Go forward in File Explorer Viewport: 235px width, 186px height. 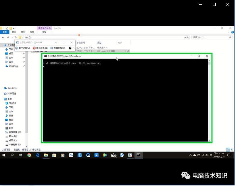[x=8, y=37]
